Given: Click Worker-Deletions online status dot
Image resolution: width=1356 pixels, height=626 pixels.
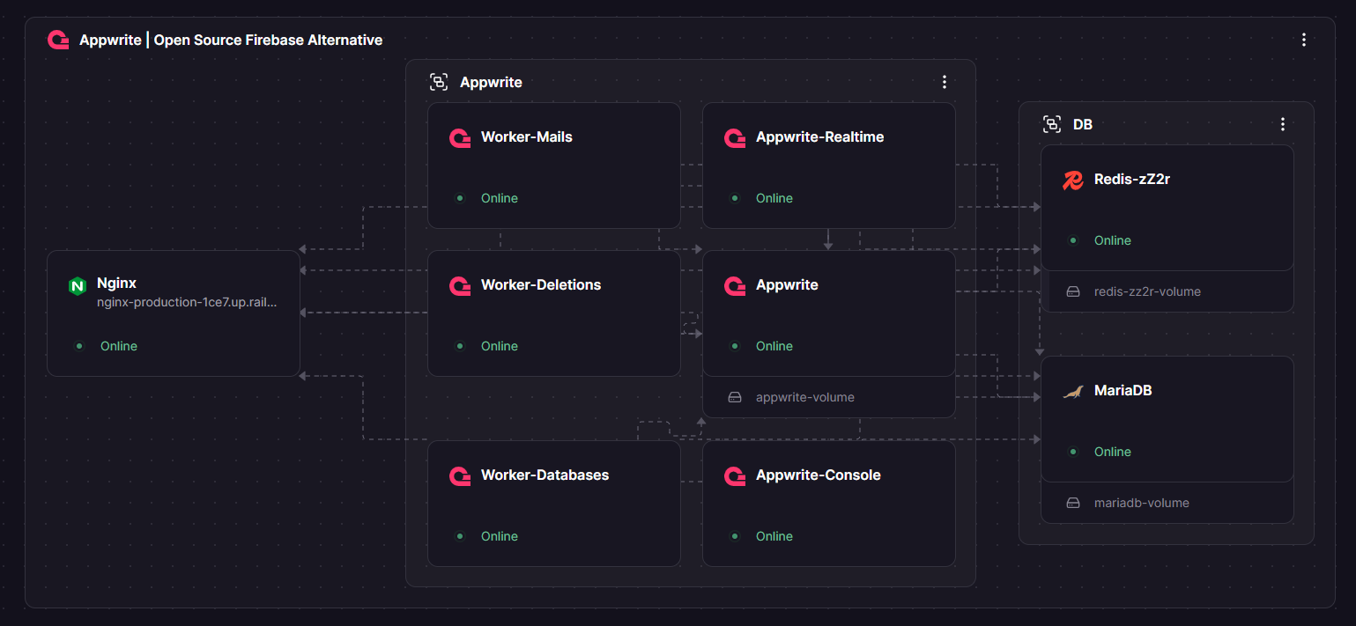Looking at the screenshot, I should (460, 346).
